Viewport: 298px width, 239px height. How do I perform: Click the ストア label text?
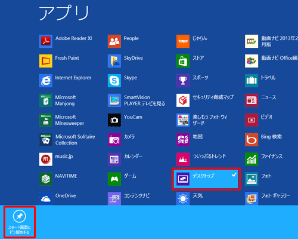198,58
